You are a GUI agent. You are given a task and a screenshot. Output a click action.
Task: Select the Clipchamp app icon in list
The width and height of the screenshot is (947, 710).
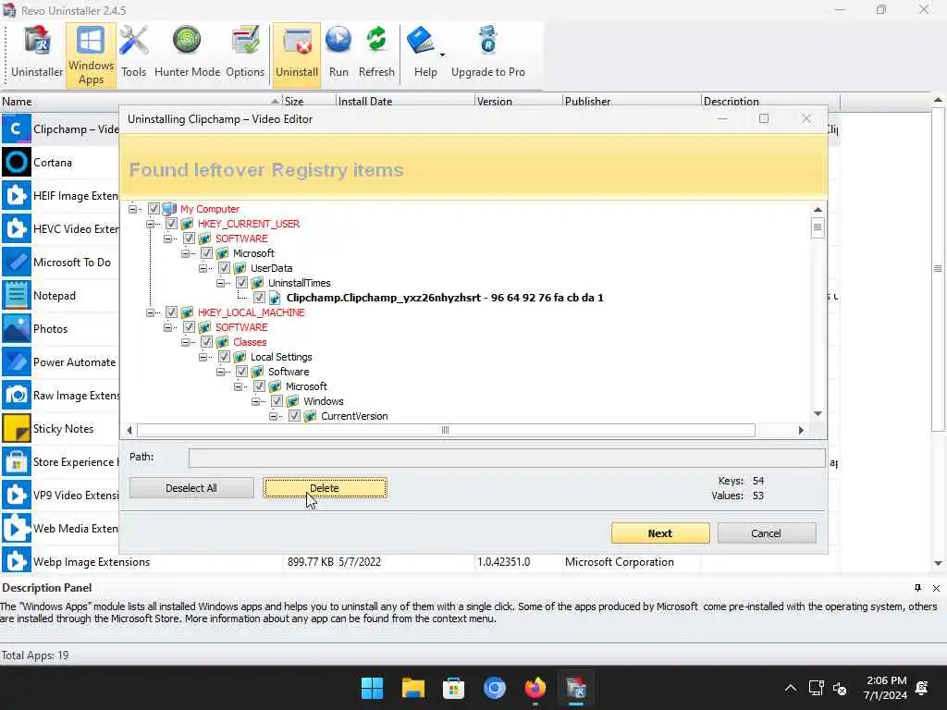point(17,129)
